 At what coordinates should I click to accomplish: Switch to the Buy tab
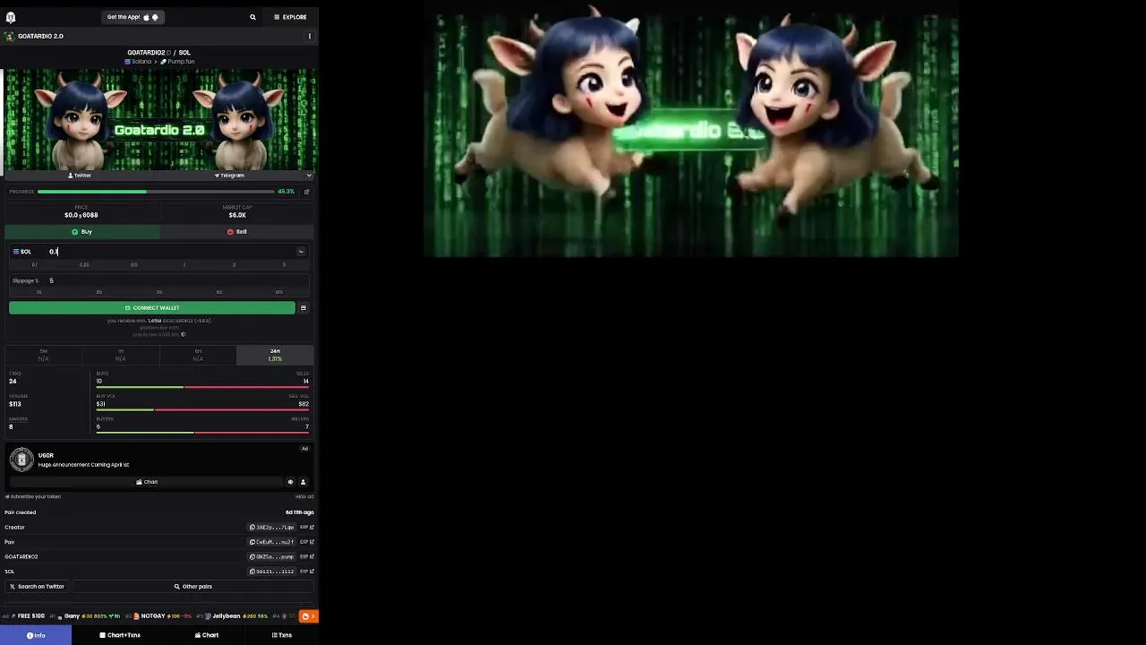[82, 232]
